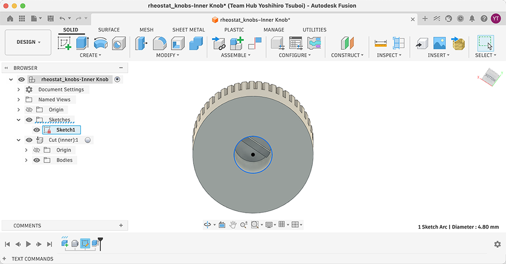Open Job Status clock icon

[x=461, y=19]
